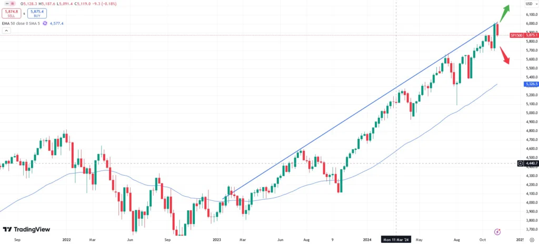Click the SPX500 price label on the axis

[516, 35]
